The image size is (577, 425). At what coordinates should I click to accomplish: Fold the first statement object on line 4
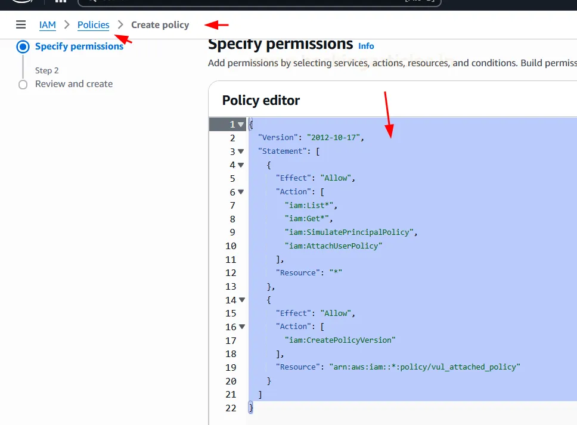click(x=241, y=165)
